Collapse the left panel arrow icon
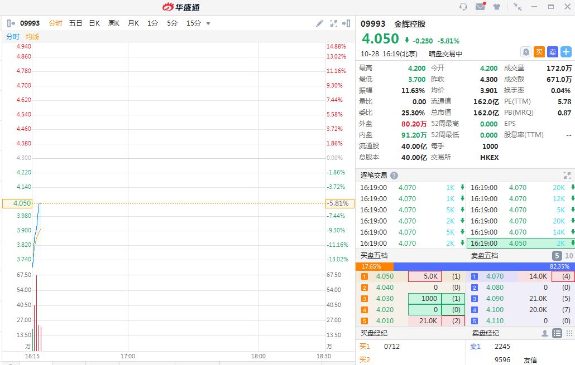The height and width of the screenshot is (365, 575). pyautogui.click(x=11, y=23)
